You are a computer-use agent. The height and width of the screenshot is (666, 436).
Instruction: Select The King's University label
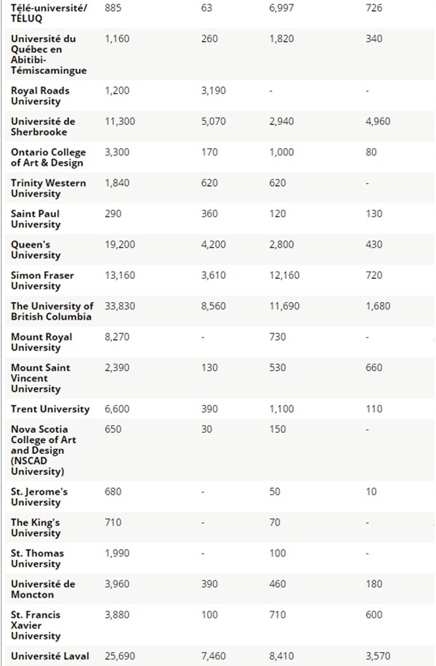click(x=36, y=528)
